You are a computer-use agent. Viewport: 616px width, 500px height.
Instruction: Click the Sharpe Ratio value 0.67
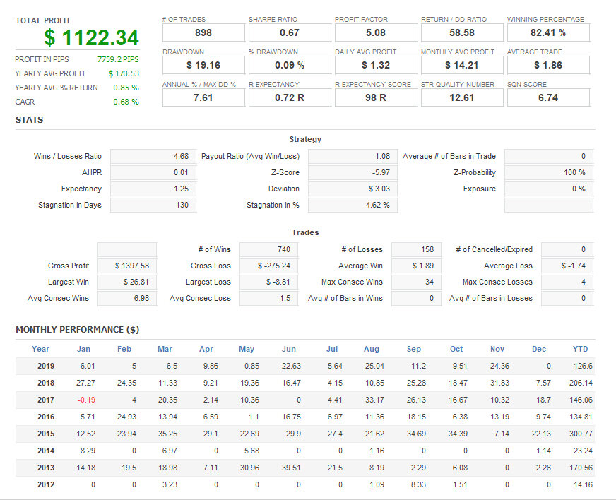point(290,32)
